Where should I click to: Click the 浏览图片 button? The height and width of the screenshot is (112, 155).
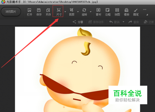11,12
